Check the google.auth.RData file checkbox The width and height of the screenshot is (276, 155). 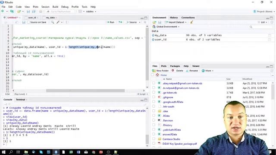pyautogui.click(x=154, y=102)
